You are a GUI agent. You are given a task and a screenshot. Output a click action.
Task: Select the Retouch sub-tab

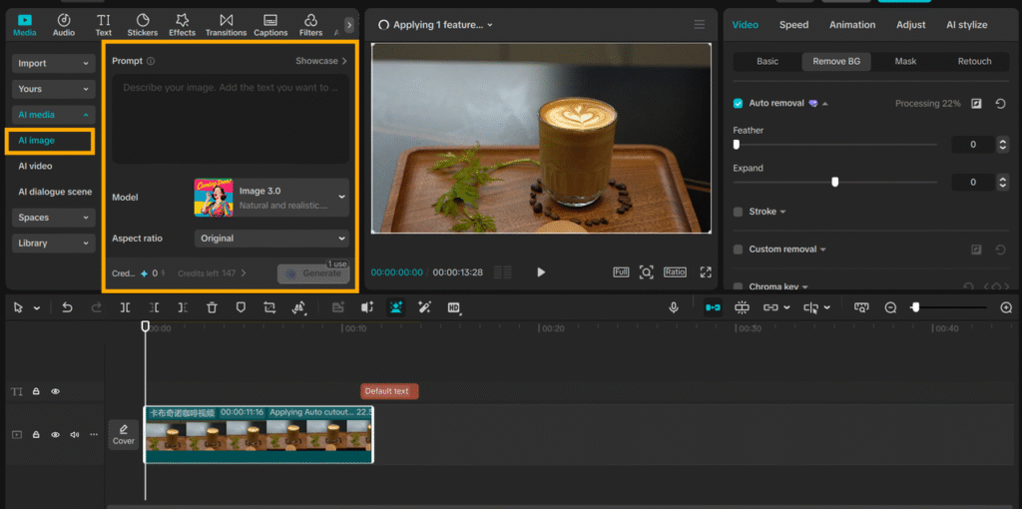point(974,61)
